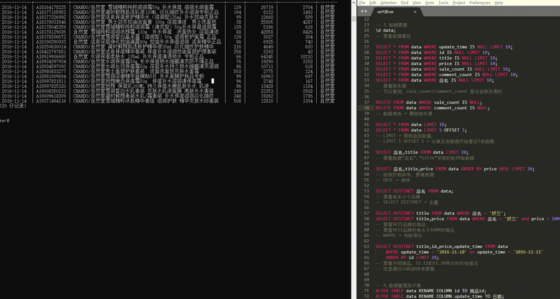Open the Project menu
The height and width of the screenshot is (299, 560).
coord(459,3)
